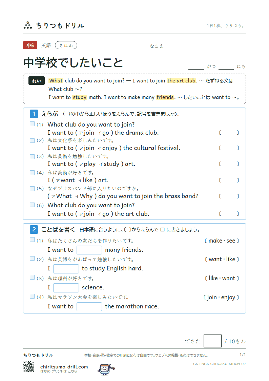269x381 pixels.
Task: Click answer bracket for 'brass band' line
Action: (229, 196)
